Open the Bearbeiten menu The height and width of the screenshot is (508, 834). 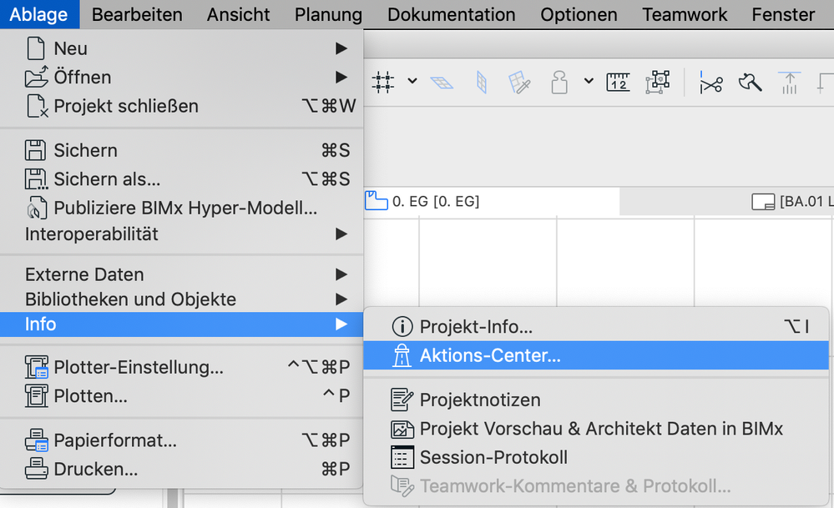[137, 14]
